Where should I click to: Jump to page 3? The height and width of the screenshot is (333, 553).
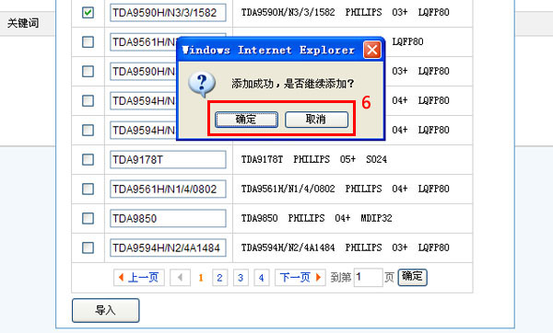click(241, 278)
